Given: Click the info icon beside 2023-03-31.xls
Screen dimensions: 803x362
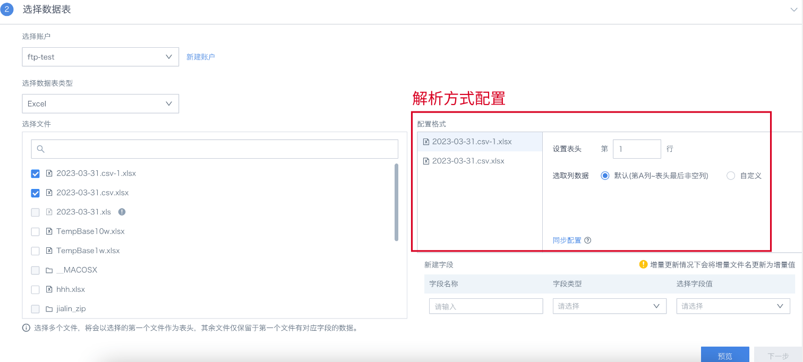Looking at the screenshot, I should point(122,212).
